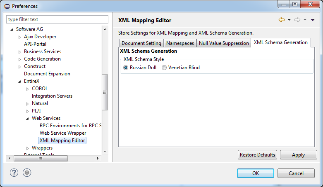Confirm with the OK button

click(x=256, y=173)
